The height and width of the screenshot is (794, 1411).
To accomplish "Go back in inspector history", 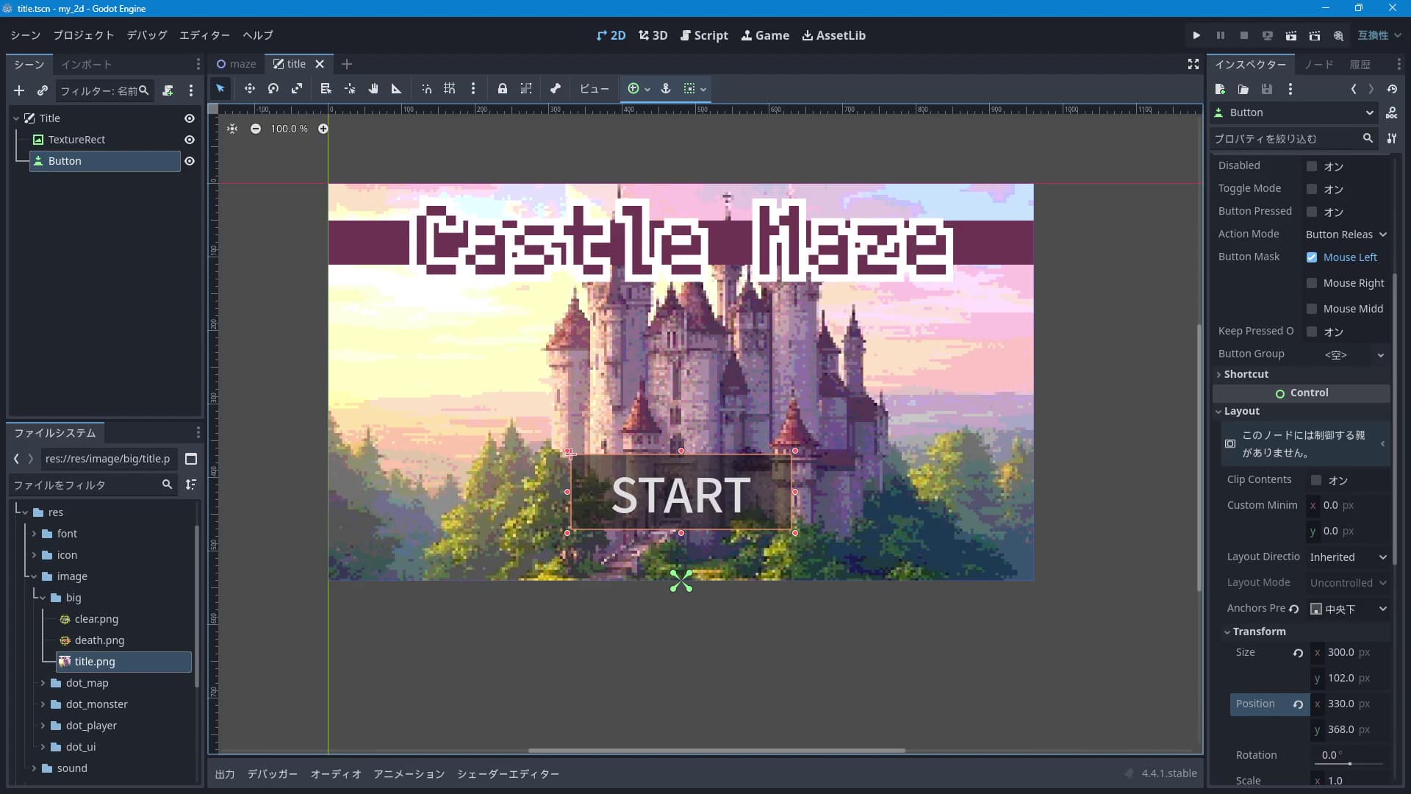I will pos(1354,89).
